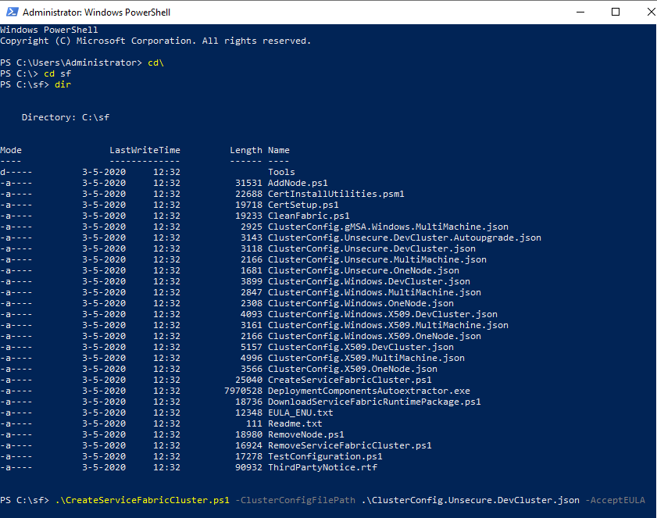Click ClusterConfig.Unsecure.MultiMachine.json entry
Image resolution: width=657 pixels, height=518 pixels.
pyautogui.click(x=377, y=259)
